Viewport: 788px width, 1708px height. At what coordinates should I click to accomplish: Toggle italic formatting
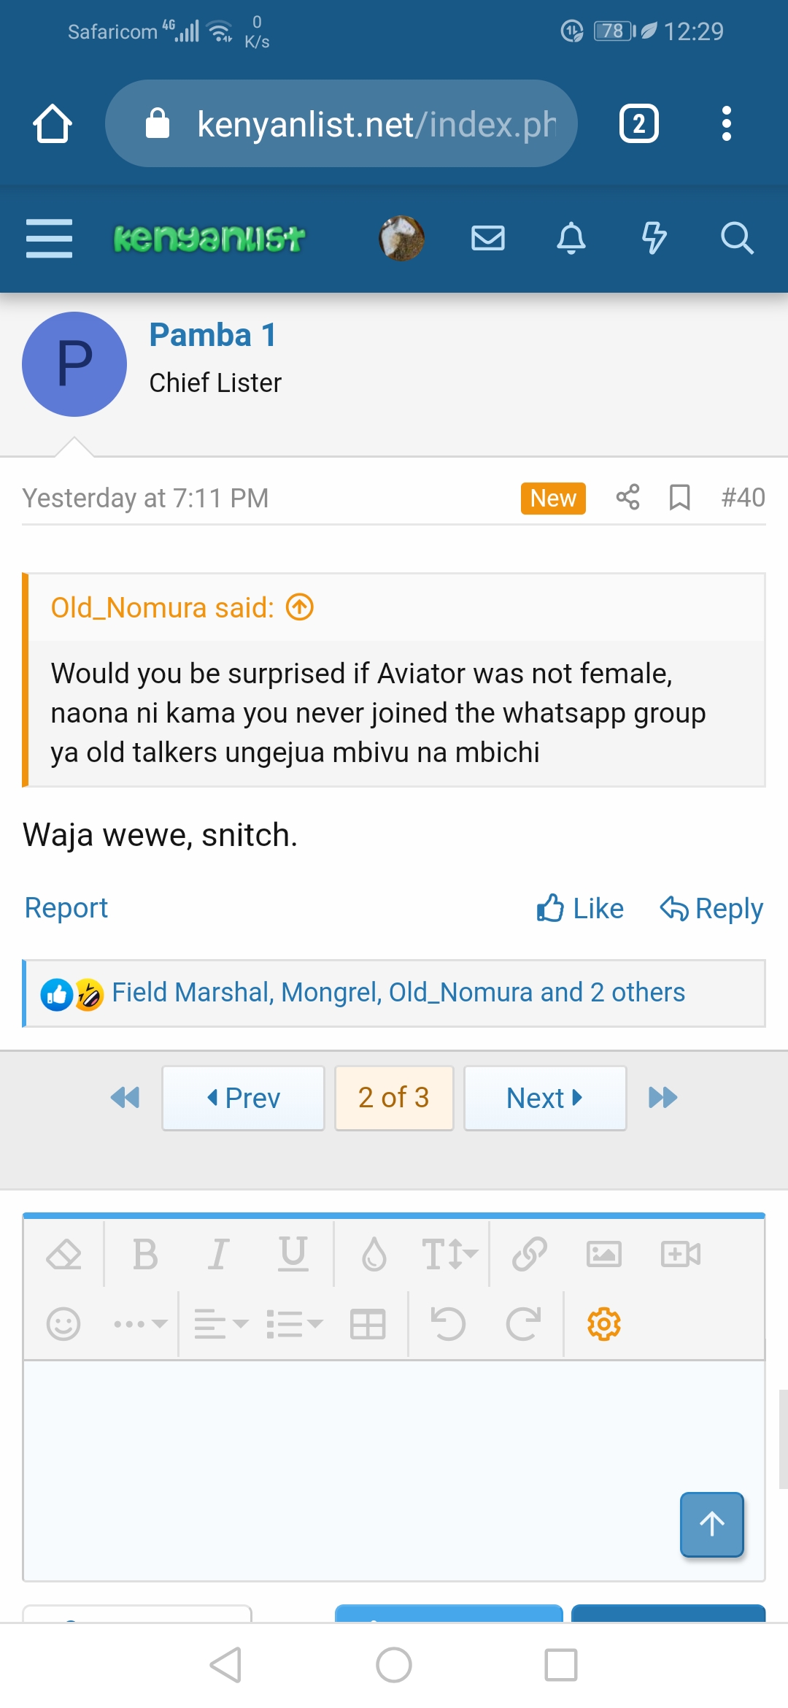(x=218, y=1255)
